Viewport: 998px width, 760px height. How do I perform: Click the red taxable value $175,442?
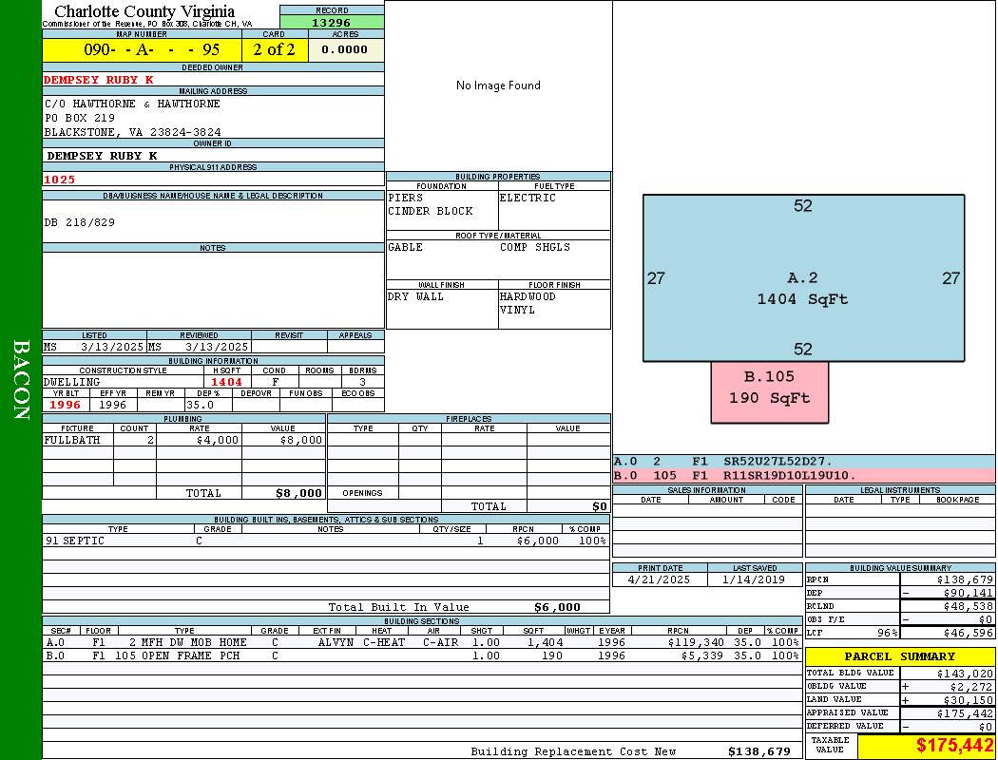954,746
